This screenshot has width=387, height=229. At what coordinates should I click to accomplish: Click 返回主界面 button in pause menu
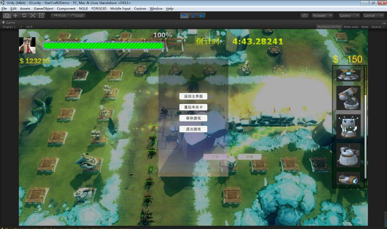(193, 97)
